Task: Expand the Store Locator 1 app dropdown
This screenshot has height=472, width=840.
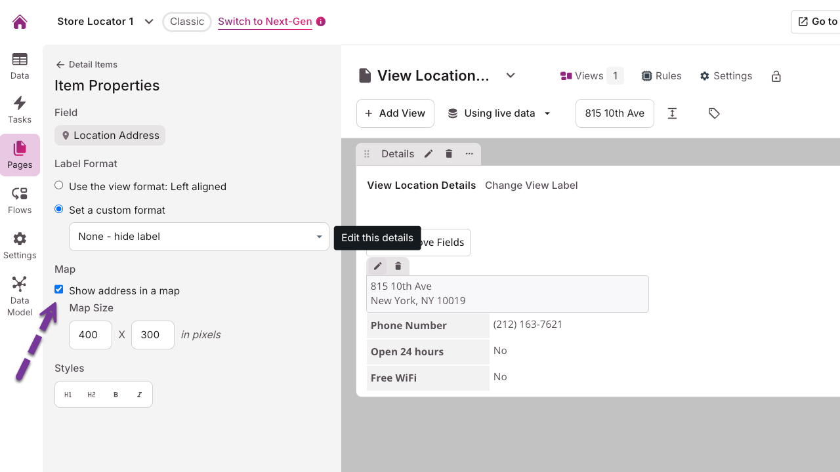Action: tap(149, 22)
